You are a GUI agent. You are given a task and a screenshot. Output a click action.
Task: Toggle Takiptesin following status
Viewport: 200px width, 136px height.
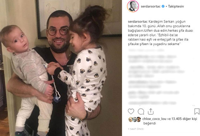click(176, 6)
